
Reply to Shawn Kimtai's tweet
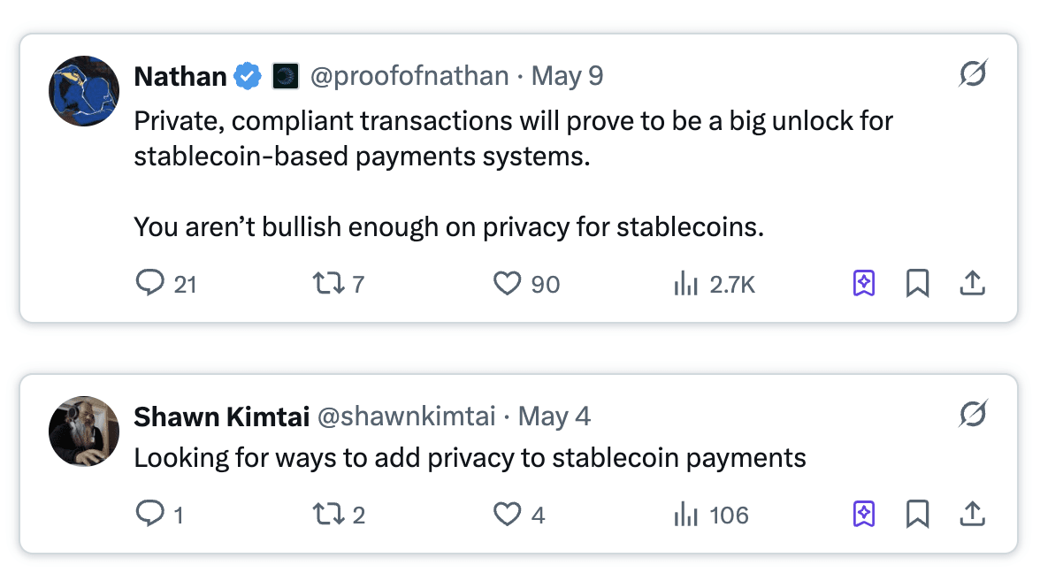tap(150, 514)
